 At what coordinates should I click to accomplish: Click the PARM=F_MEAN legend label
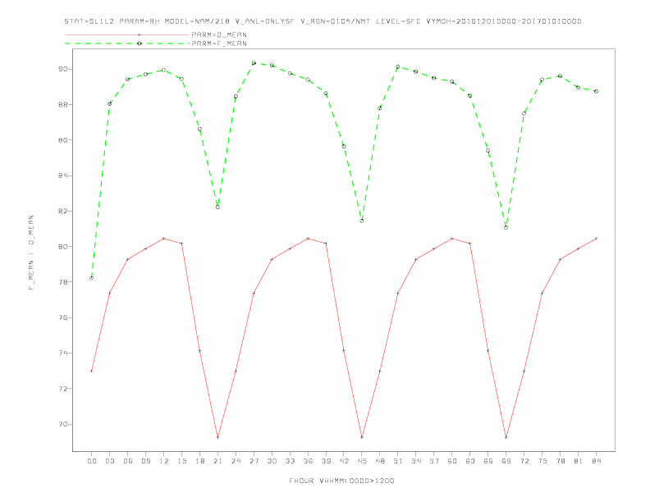click(x=219, y=43)
